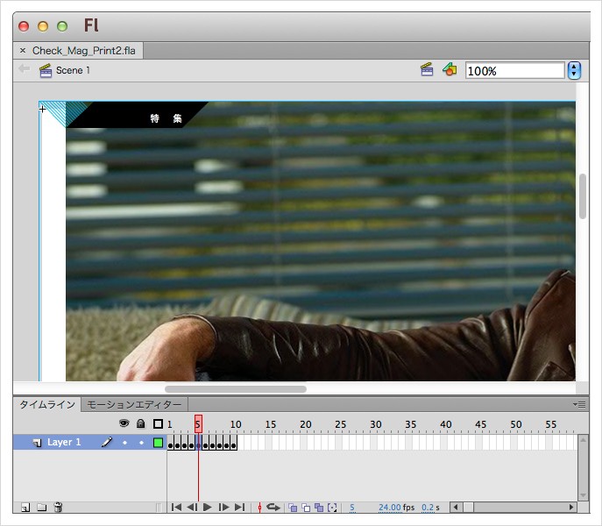
Task: Toggle Layer 1 lock dot
Action: pyautogui.click(x=141, y=443)
